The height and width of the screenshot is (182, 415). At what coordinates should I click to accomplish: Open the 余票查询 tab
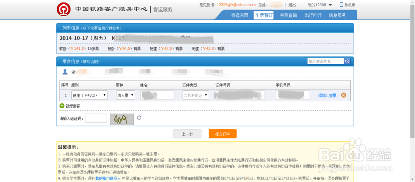288,15
